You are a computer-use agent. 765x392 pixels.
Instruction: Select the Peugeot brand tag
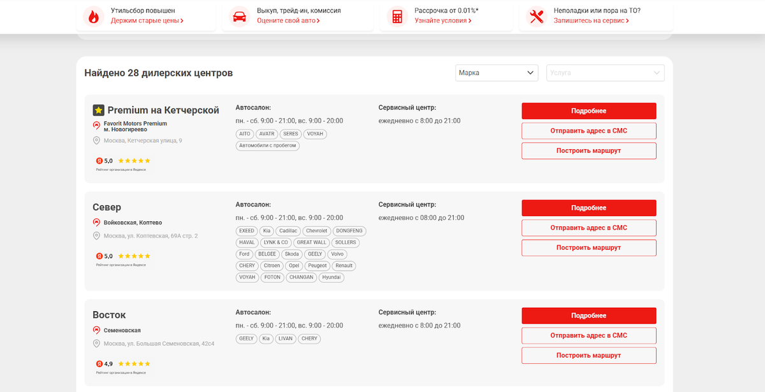tap(317, 265)
